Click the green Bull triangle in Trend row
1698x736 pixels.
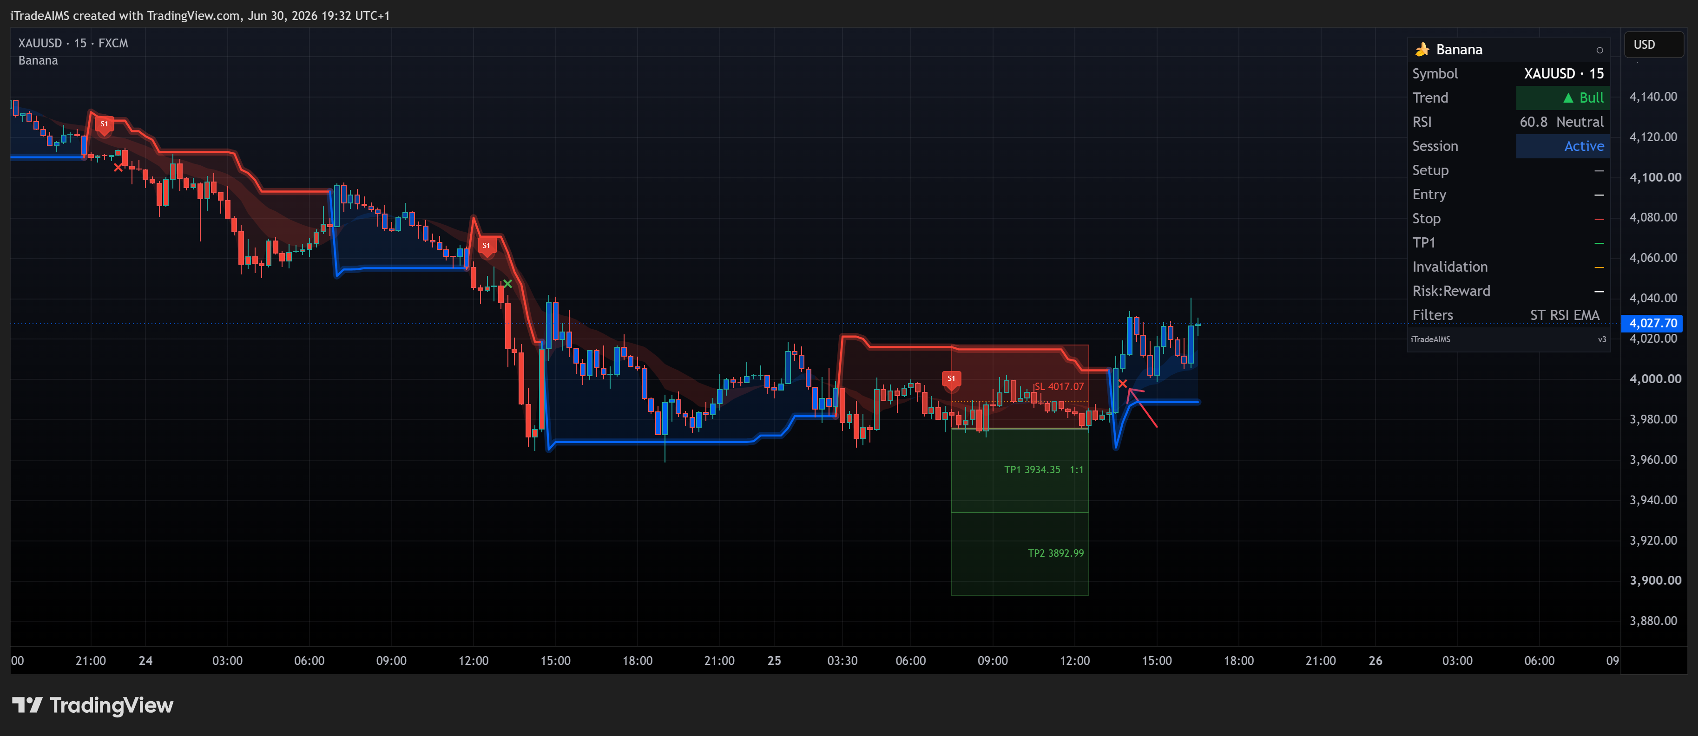1568,98
